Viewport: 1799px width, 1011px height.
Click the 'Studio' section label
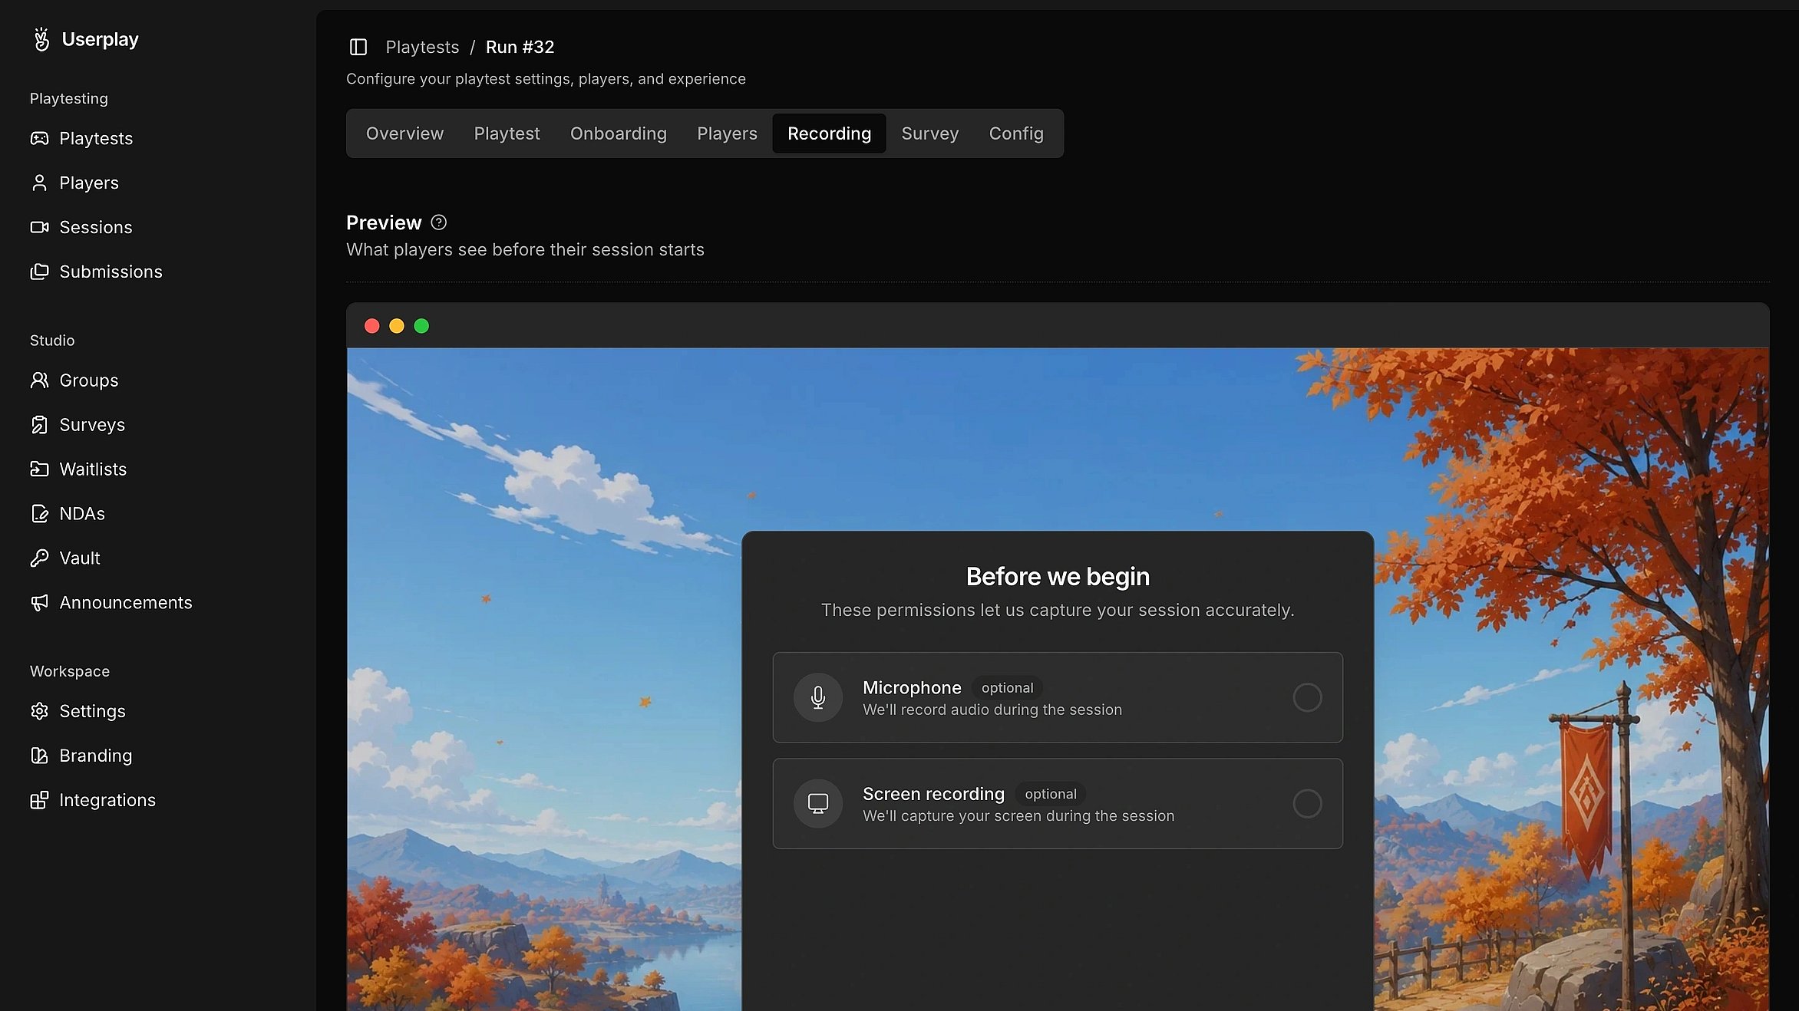tap(52, 340)
